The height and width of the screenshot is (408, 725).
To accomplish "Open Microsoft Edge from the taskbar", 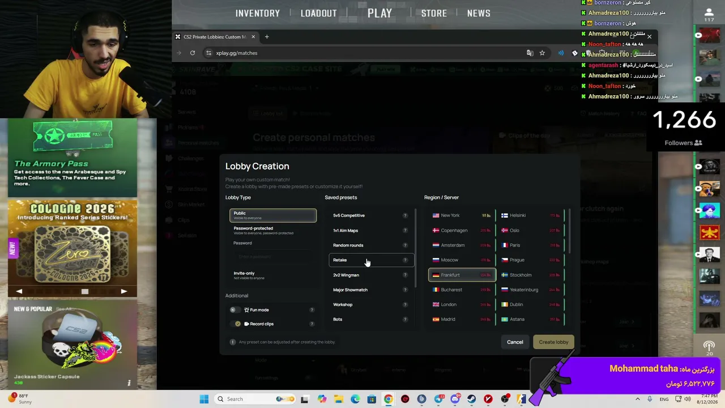I will 355,399.
